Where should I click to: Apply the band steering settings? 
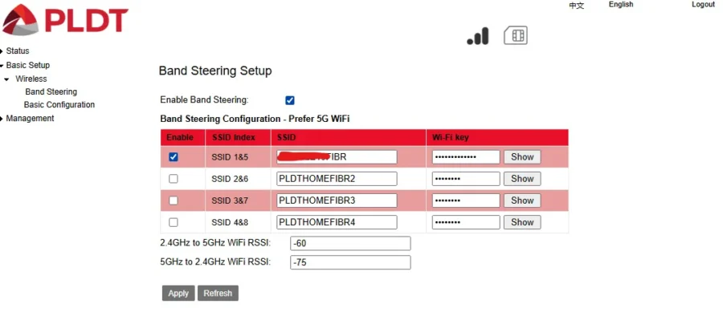(x=178, y=294)
